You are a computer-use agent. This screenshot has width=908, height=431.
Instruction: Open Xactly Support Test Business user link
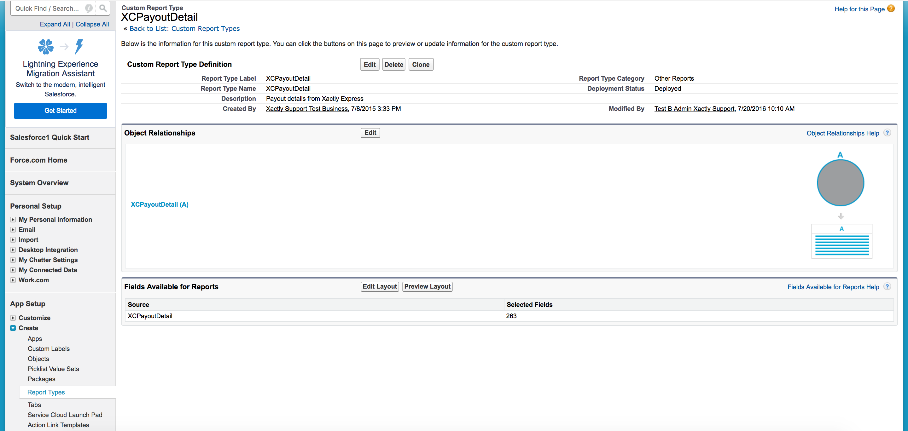click(307, 109)
